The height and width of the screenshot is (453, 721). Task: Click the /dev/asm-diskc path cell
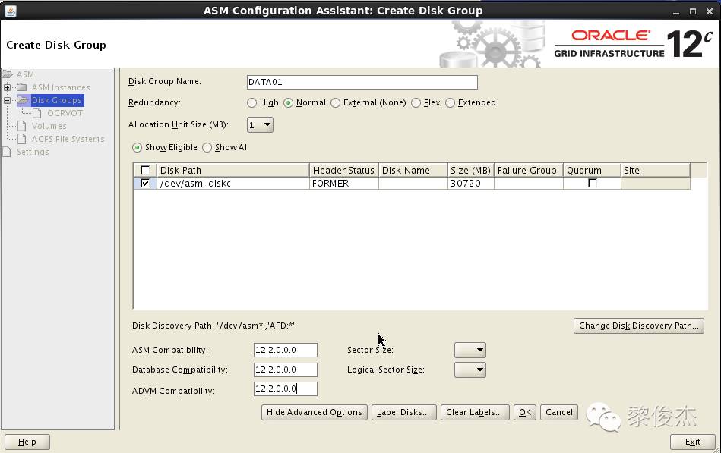[232, 183]
